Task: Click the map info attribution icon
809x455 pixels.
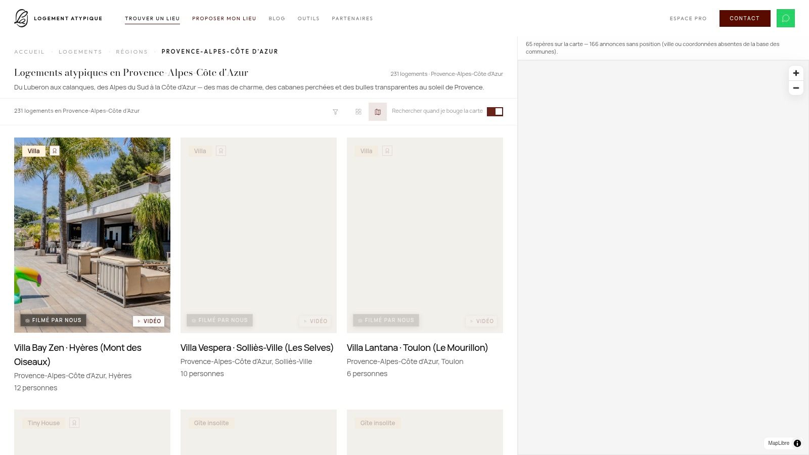Action: (797, 443)
